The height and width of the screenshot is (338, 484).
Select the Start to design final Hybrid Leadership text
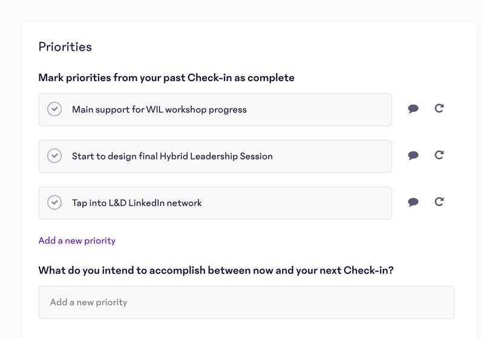tap(172, 156)
